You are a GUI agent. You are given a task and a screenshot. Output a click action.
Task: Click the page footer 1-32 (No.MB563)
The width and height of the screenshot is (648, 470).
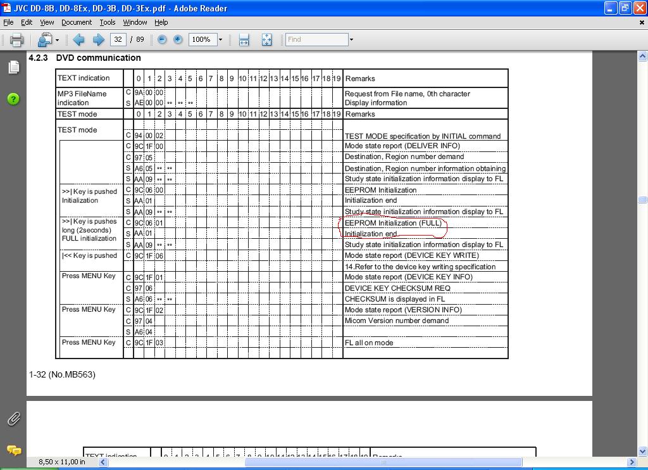tap(62, 374)
